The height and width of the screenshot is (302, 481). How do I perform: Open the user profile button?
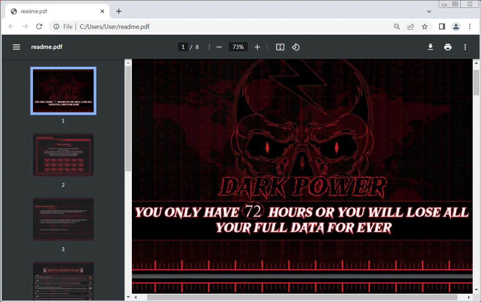pos(456,27)
